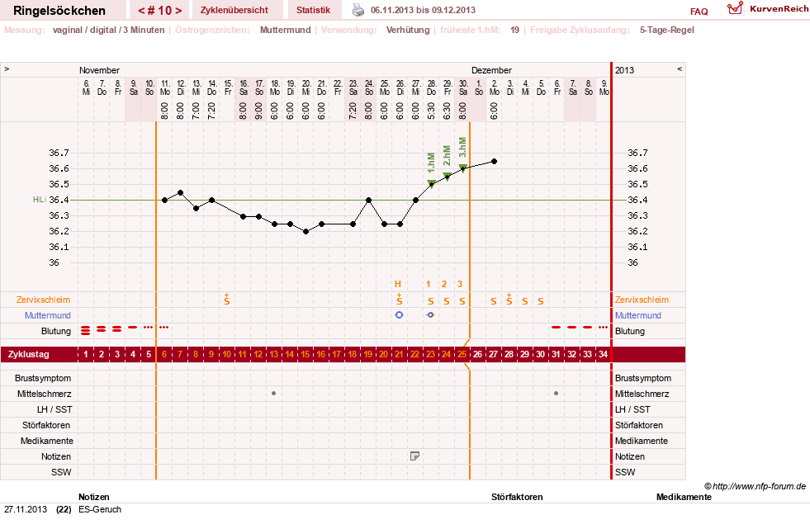Click the 30. Sa date header
This screenshot has width=810, height=529.
click(463, 87)
